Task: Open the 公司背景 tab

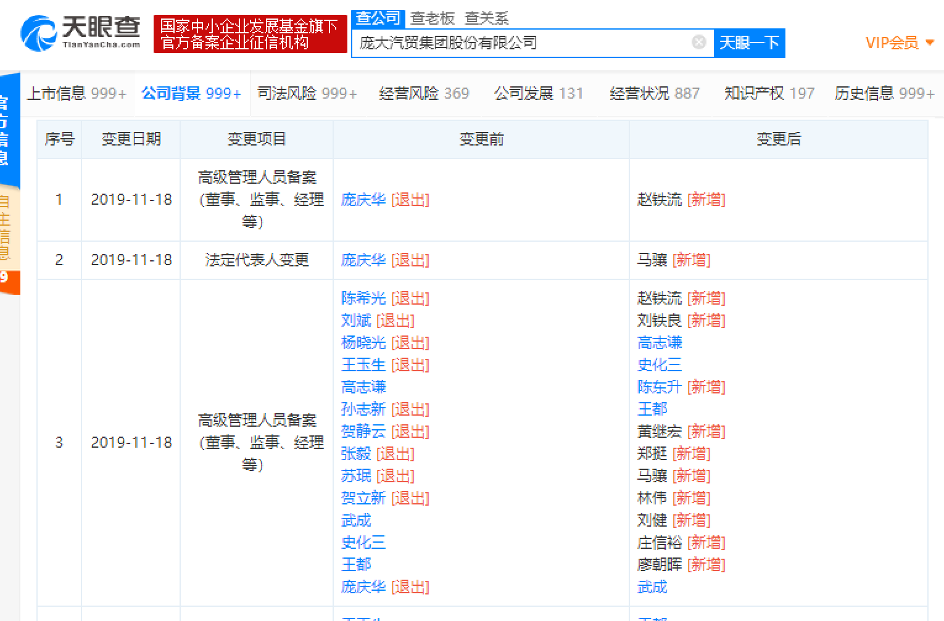Action: (x=191, y=93)
